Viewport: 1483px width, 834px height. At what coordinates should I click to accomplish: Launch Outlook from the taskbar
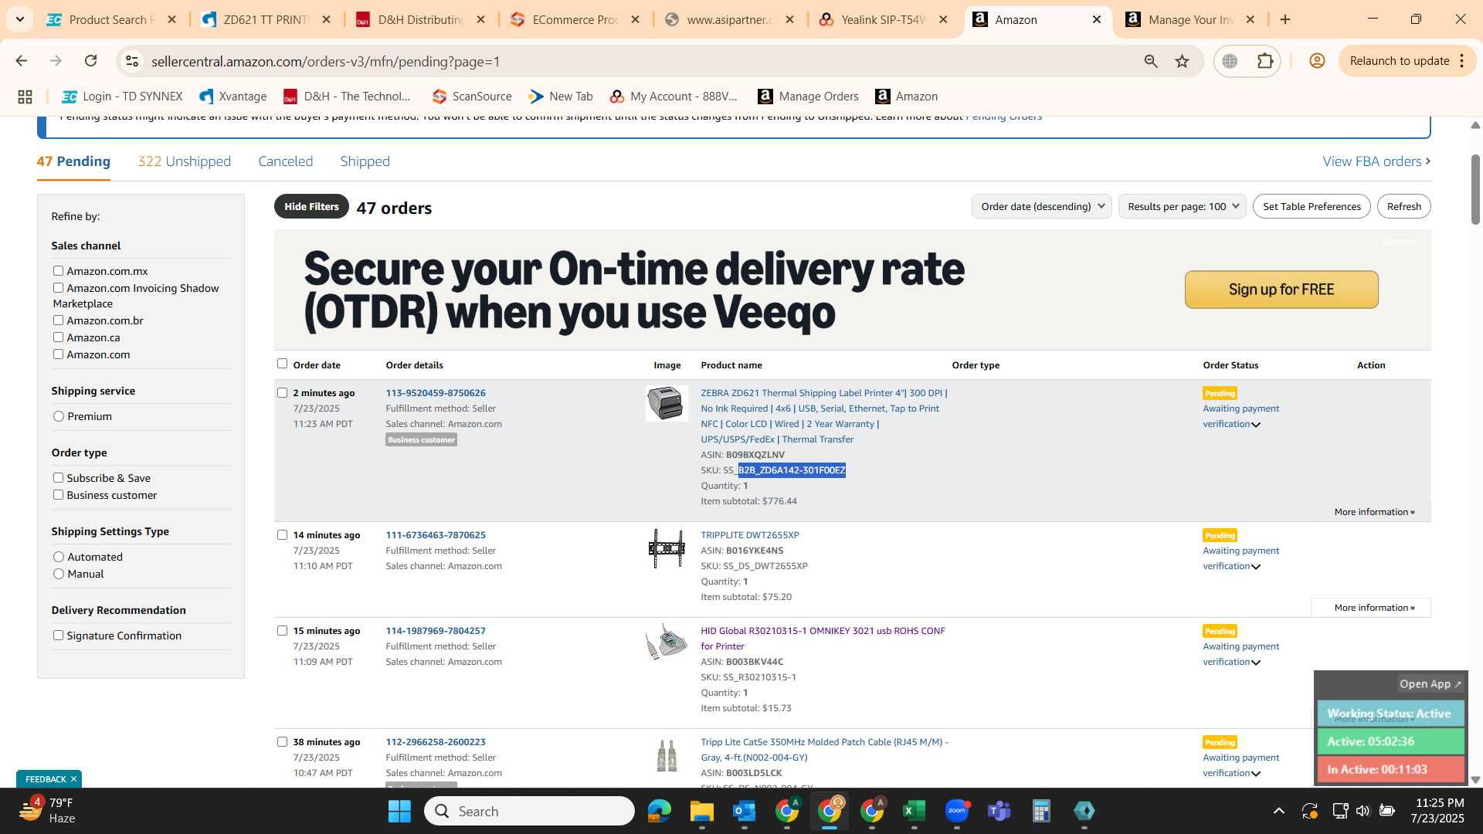[x=744, y=811]
